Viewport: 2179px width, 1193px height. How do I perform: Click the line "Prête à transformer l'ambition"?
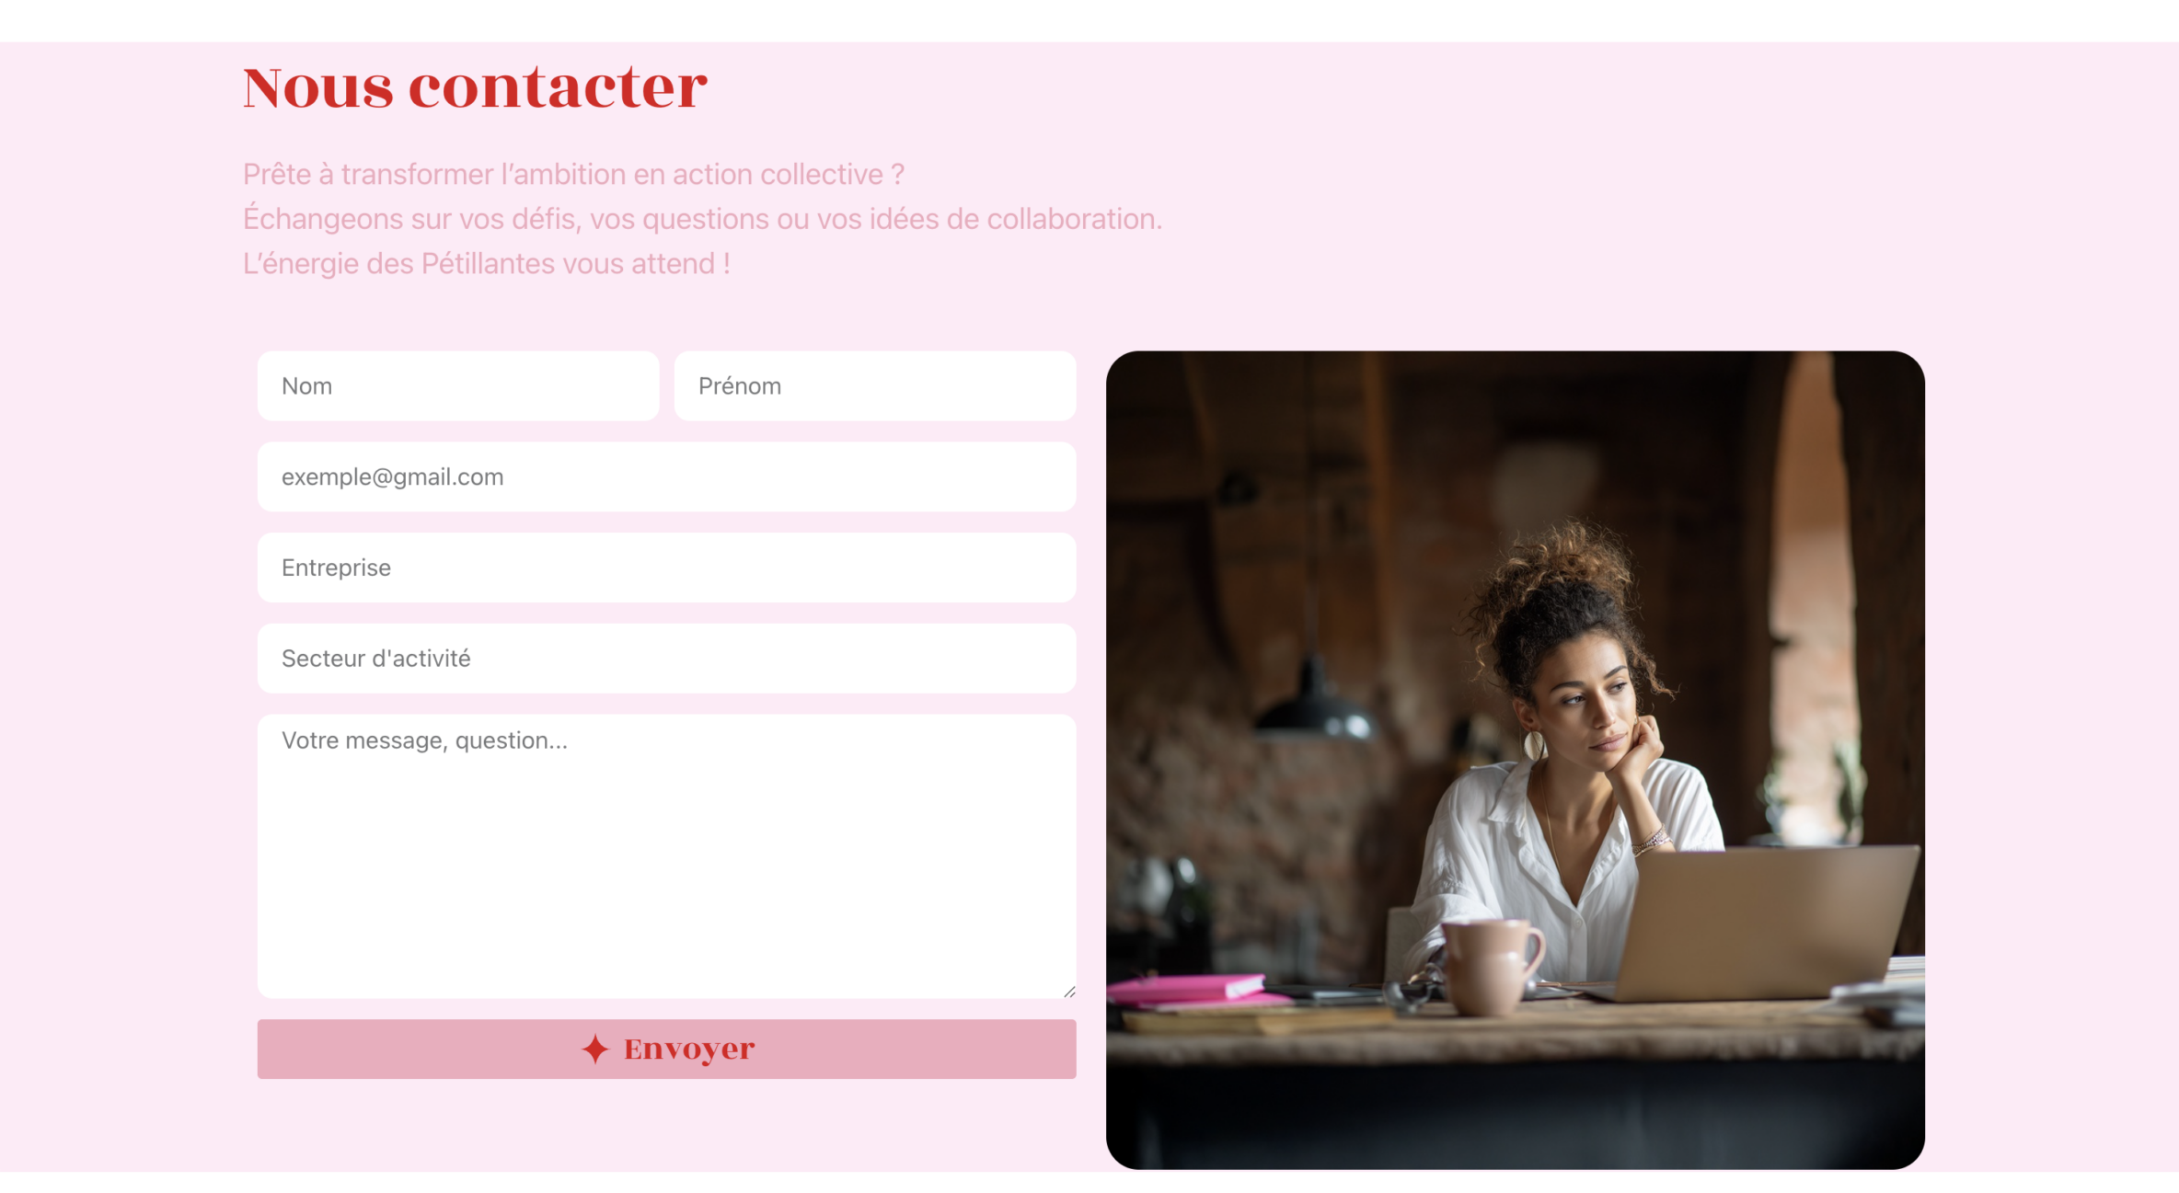coord(573,174)
